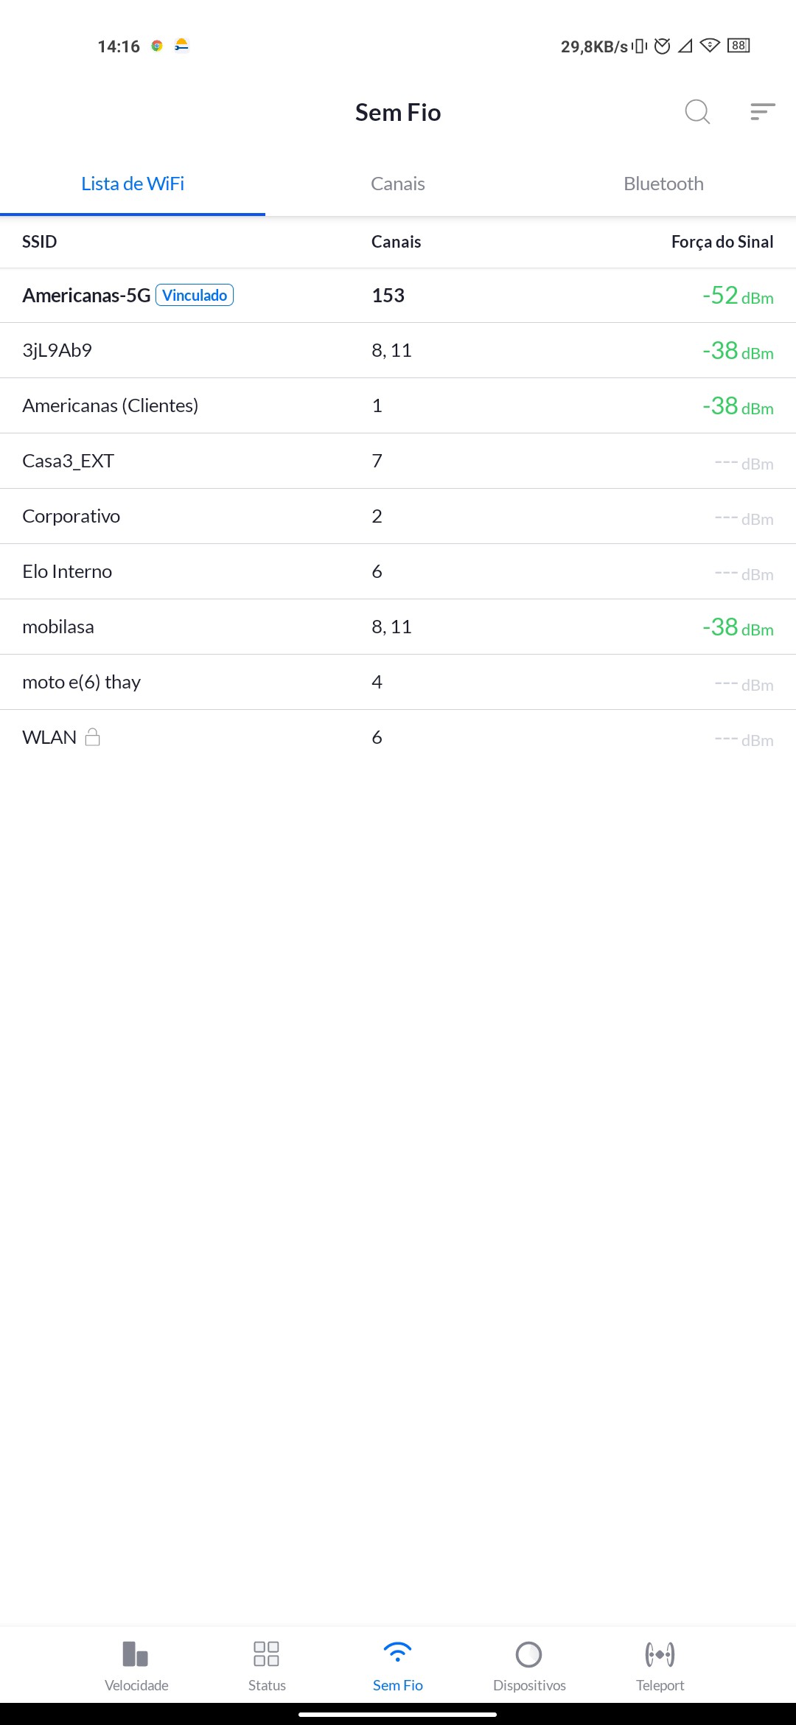
Task: Select the Corporativo network
Action: (x=71, y=516)
